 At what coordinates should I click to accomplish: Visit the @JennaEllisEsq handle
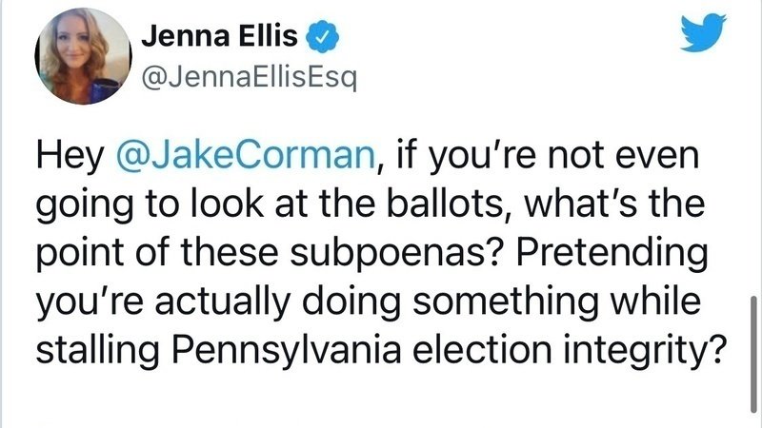pos(250,77)
